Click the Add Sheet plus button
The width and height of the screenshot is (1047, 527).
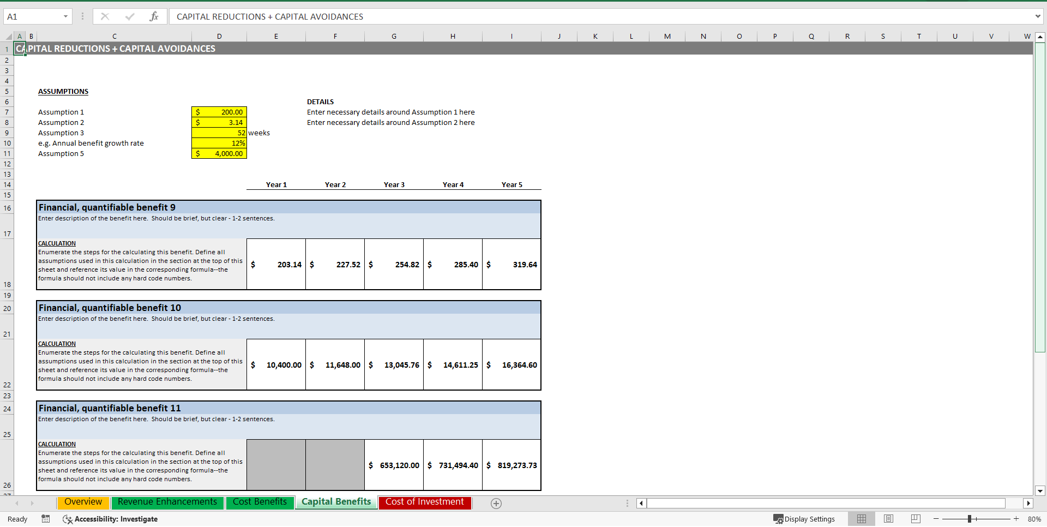[496, 503]
